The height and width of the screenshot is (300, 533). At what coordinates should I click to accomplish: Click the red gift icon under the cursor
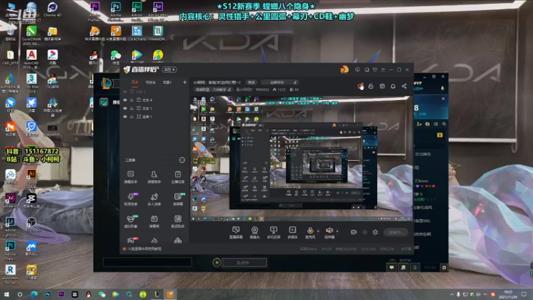[x=360, y=87]
